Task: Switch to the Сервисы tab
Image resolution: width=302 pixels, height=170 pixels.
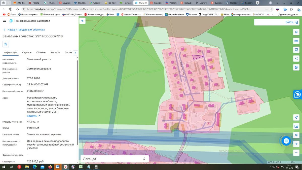Action: (x=27, y=52)
